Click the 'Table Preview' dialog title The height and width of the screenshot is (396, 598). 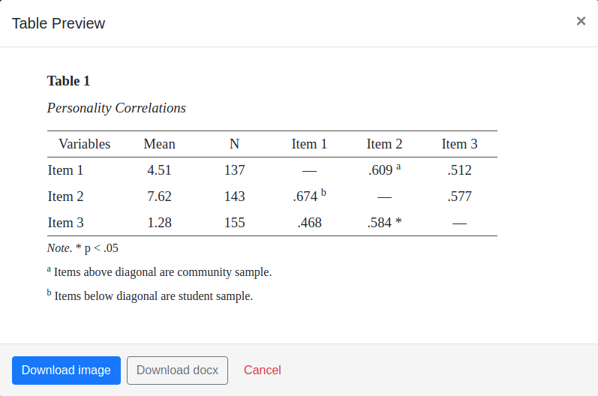pyautogui.click(x=59, y=23)
